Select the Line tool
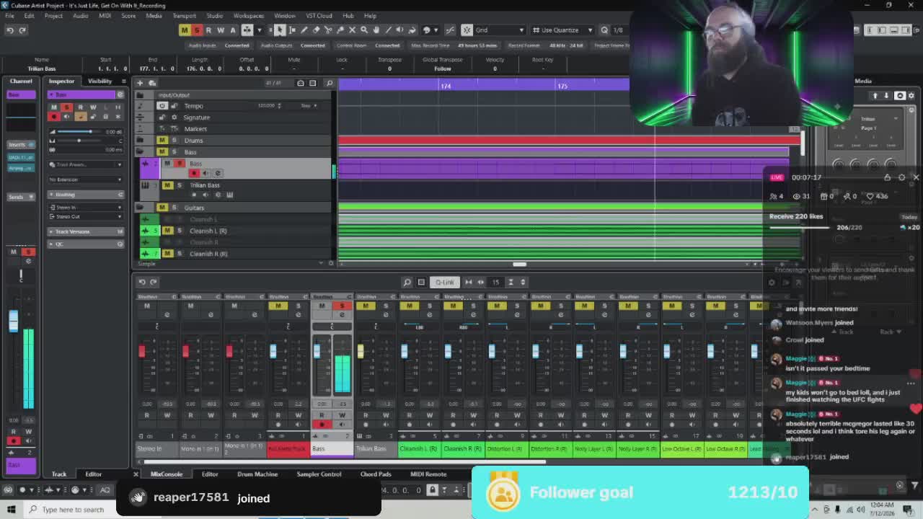The height and width of the screenshot is (519, 923). click(388, 30)
